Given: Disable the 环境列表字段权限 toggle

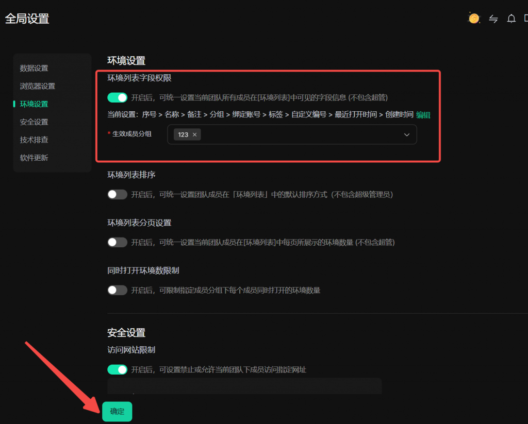Looking at the screenshot, I should [117, 97].
